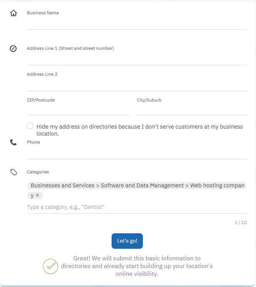The width and height of the screenshot is (256, 287).
Task: Click inside the Phone number field
Action: [137, 153]
